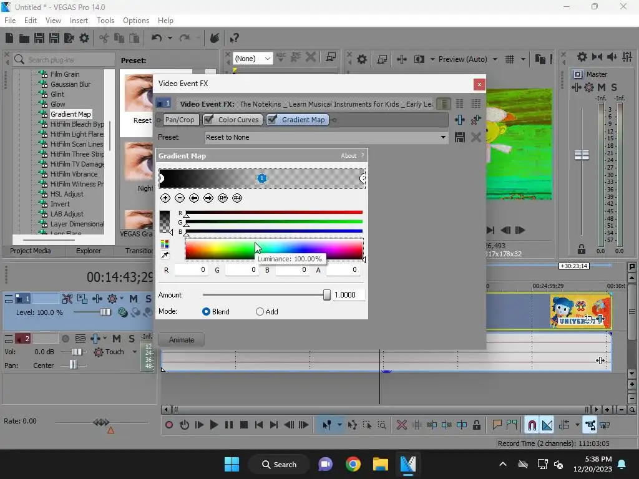The width and height of the screenshot is (639, 479).
Task: Expand the Preview (Auto) quality dropdown
Action: click(495, 59)
